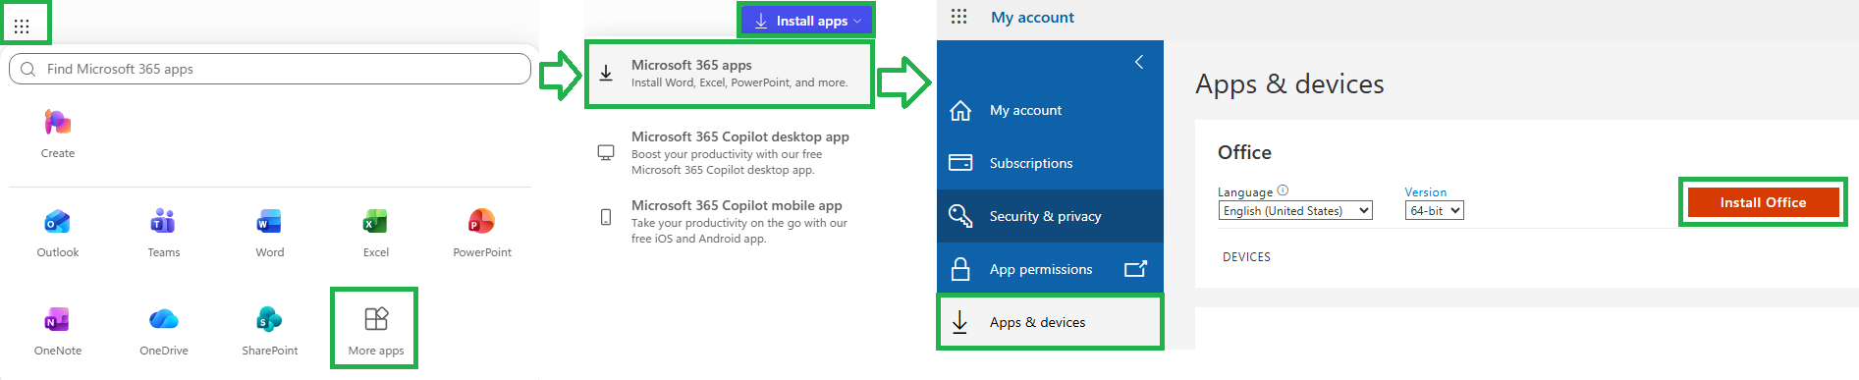Viewport: 1859px width, 380px height.
Task: Click the external link icon for App permissions
Action: coord(1136,268)
